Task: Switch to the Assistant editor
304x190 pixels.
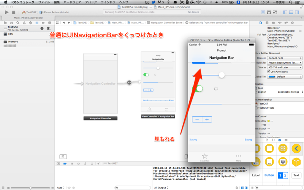Action: [269, 12]
